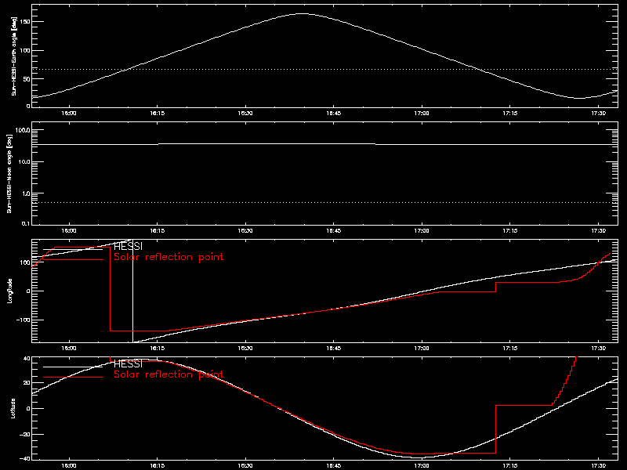This screenshot has height=470, width=627.
Task: Click the 100 tick on the Longitude axis
Action: 25,262
